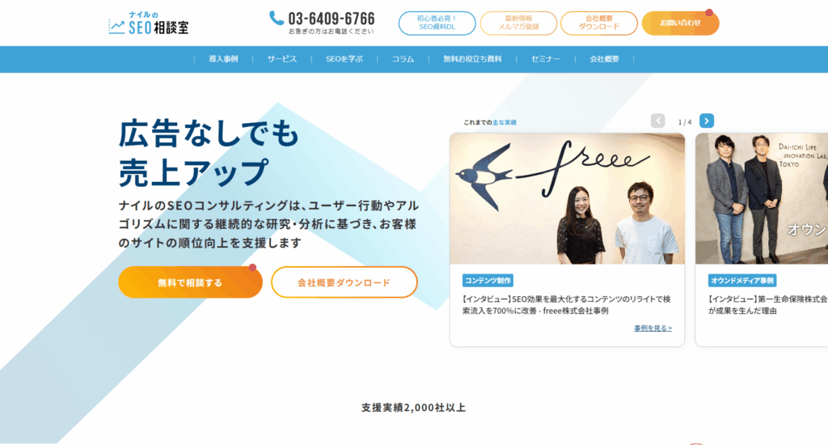Go to next case study slide arrow
Viewport: 828px width, 445px height.
[707, 121]
